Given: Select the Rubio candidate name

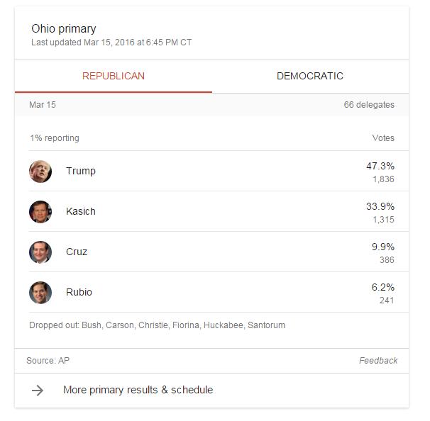Looking at the screenshot, I should tap(79, 292).
